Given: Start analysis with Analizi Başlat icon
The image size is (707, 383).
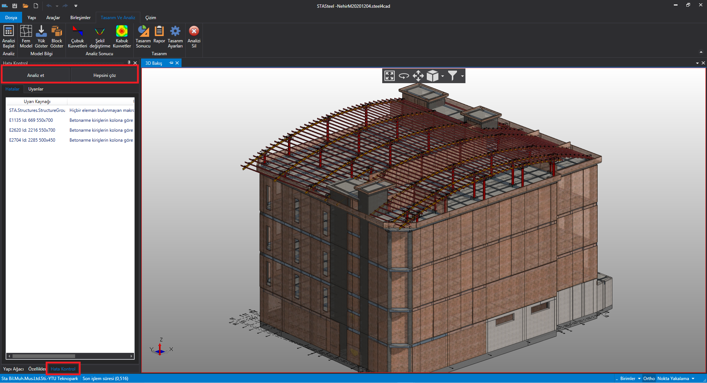Looking at the screenshot, I should click(8, 36).
